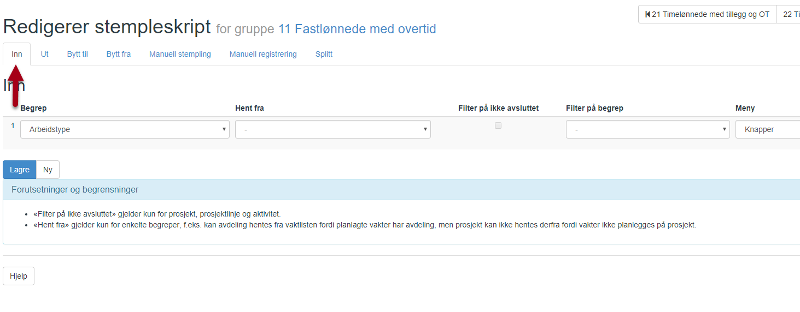Click row number 1 in the Begrep table
800x312 pixels.
13,125
